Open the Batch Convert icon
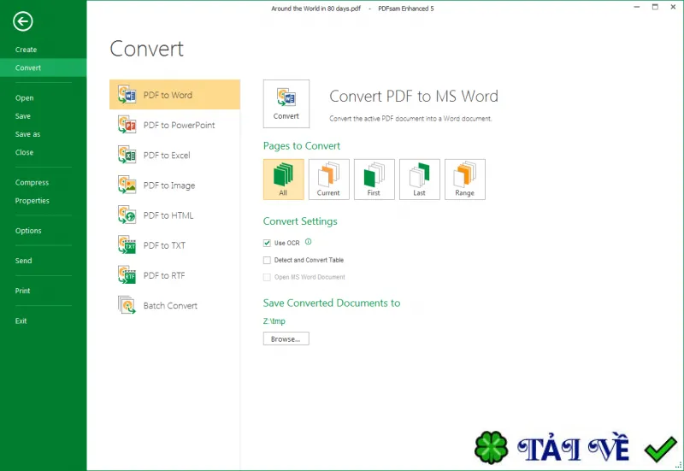 [127, 305]
